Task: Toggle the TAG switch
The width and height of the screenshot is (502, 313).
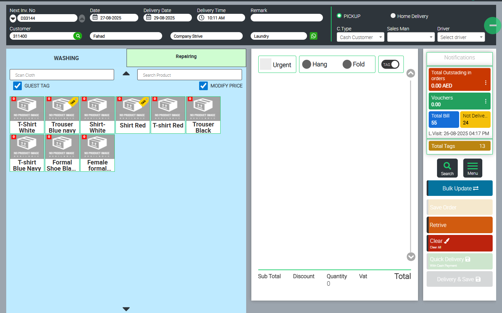Action: click(x=390, y=64)
